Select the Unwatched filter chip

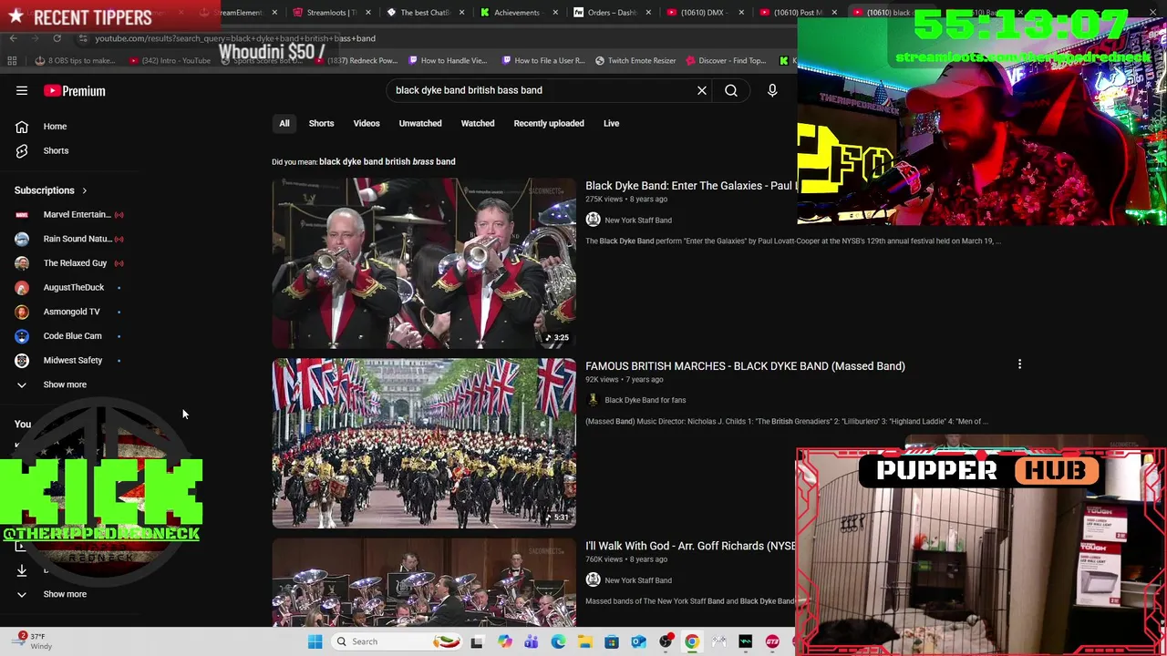coord(420,123)
